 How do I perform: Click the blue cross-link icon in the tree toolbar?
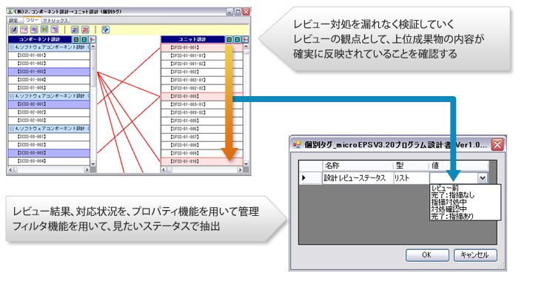[x=75, y=30]
